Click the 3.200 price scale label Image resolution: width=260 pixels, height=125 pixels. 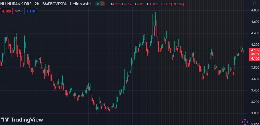254,102
